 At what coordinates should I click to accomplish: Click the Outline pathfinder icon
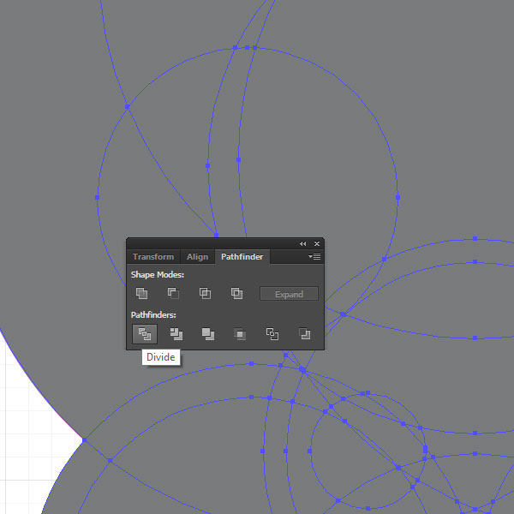[272, 334]
